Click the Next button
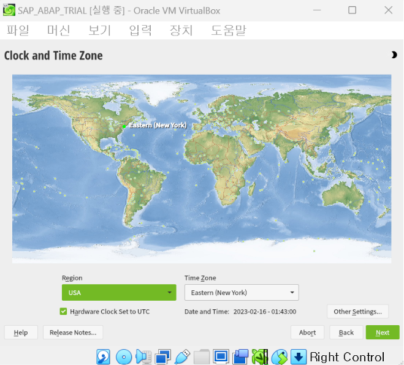This screenshot has width=404, height=365. (x=383, y=333)
